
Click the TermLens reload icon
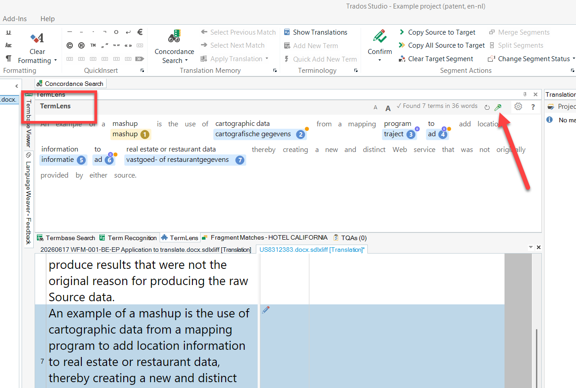point(487,107)
